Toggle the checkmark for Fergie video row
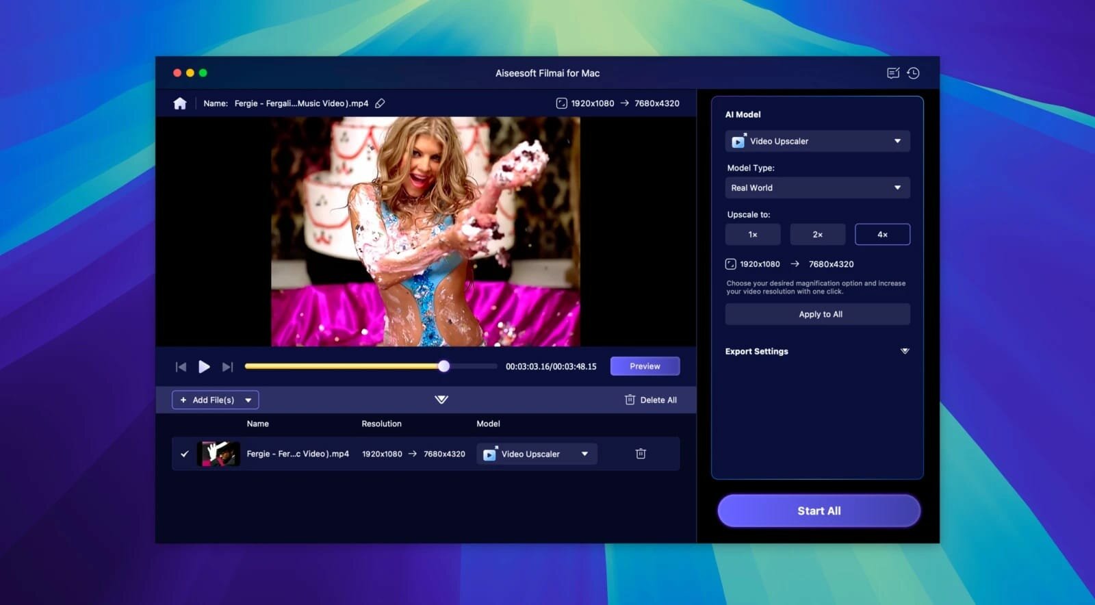 pos(184,454)
